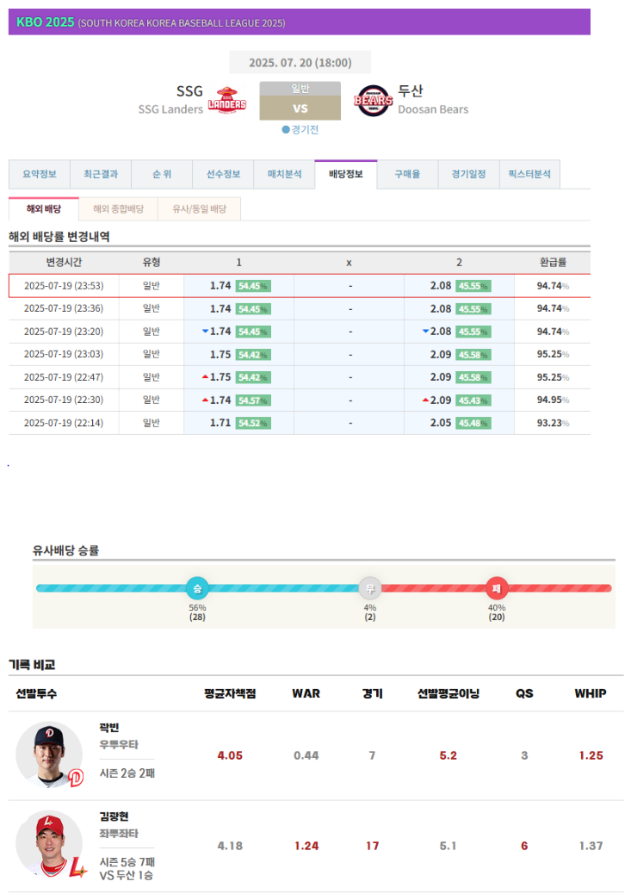
Task: Select the 해외 배당 sub-tab
Action: click(44, 209)
